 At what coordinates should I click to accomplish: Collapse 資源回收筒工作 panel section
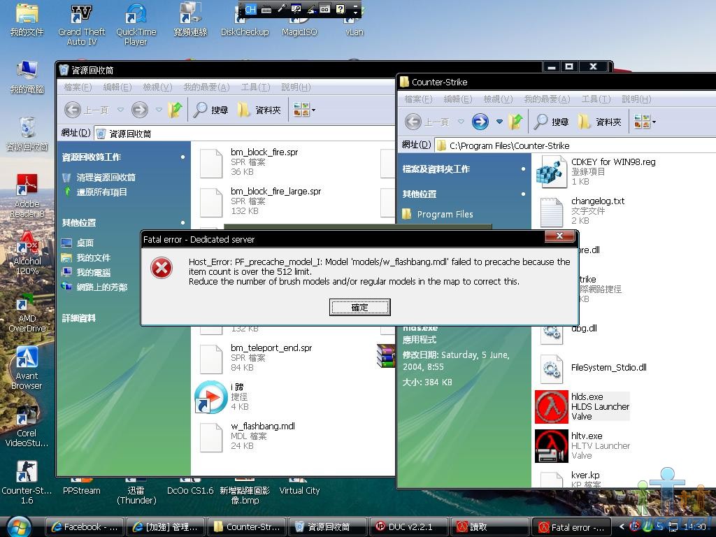pyautogui.click(x=182, y=157)
